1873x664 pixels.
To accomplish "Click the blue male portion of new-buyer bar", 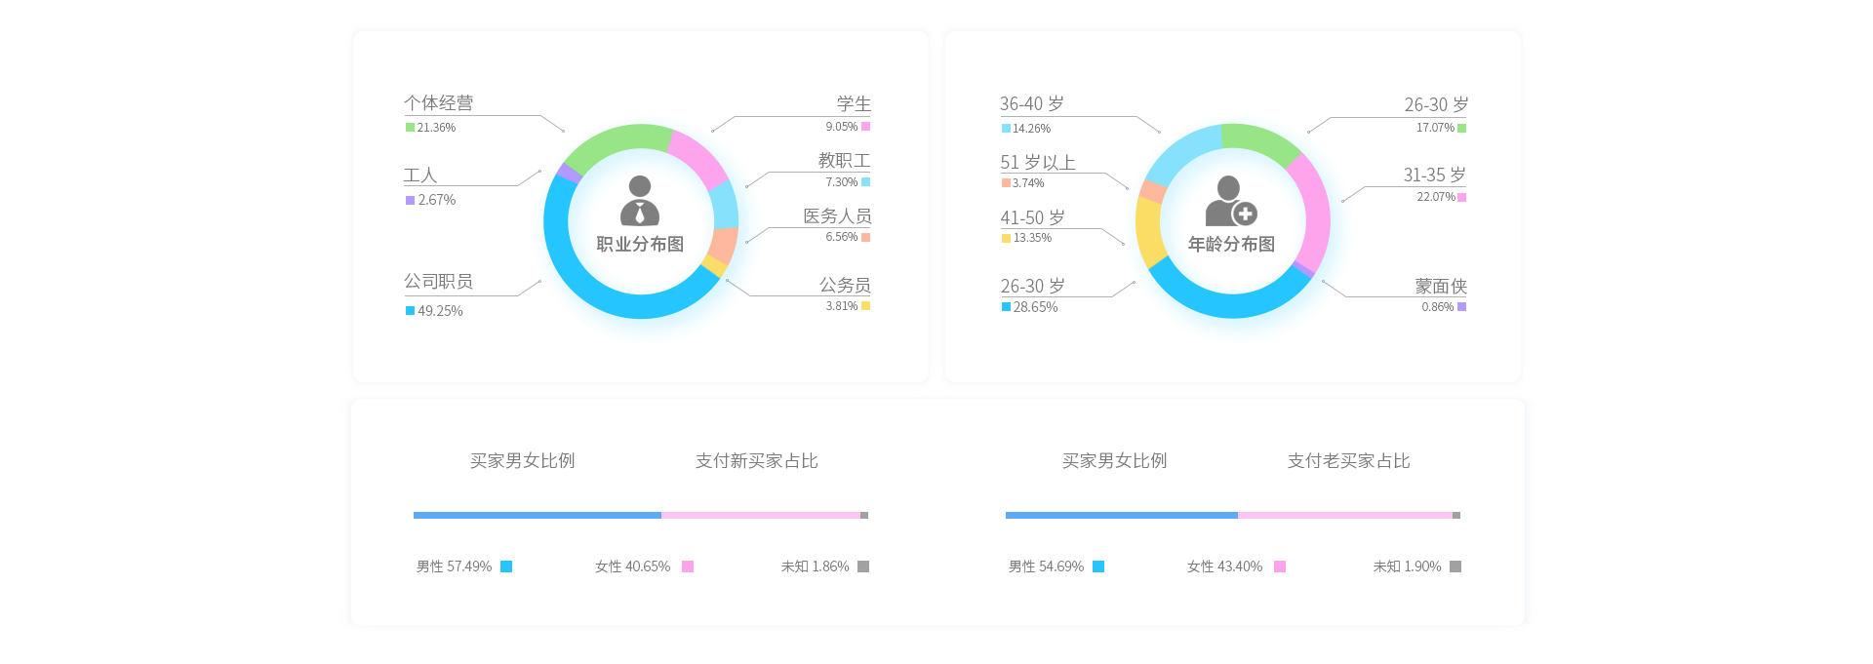I will [538, 515].
